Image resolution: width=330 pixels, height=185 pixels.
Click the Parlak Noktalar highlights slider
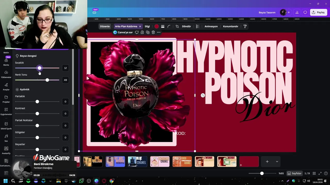[x=37, y=126]
